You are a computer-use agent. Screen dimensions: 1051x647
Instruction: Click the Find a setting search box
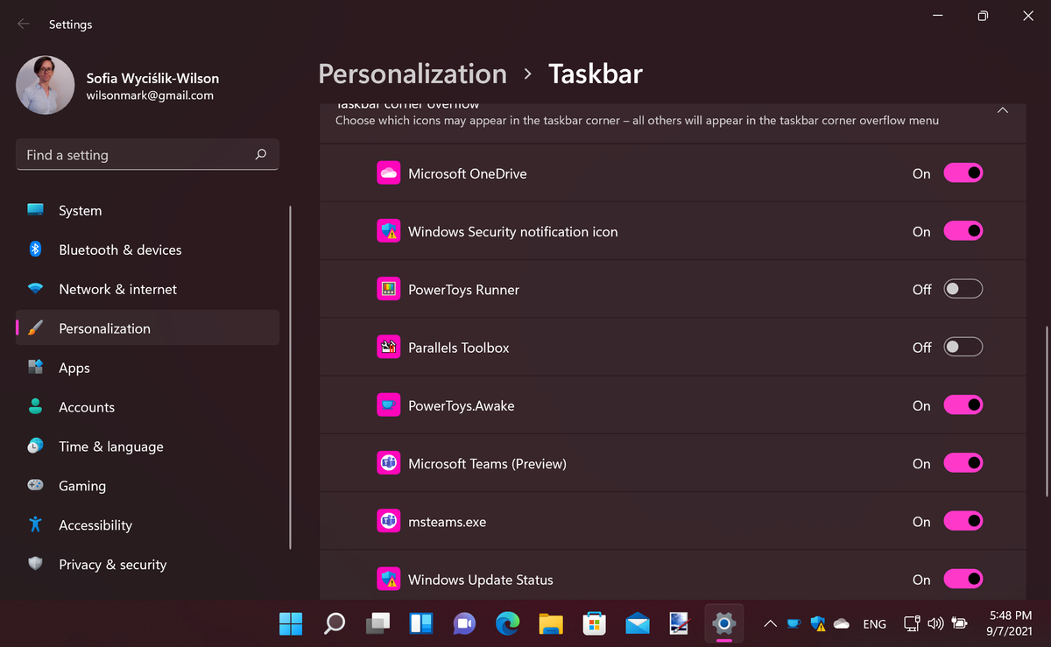(x=147, y=154)
